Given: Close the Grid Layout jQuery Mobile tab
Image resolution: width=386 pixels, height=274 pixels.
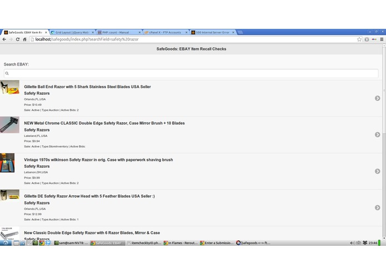Looking at the screenshot, I should click(93, 32).
